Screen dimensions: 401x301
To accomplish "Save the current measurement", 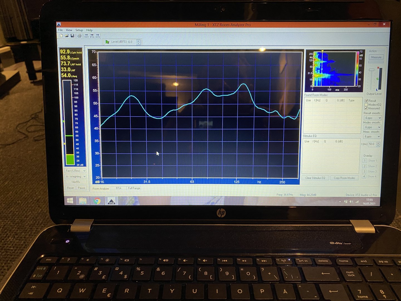I will pos(72,36).
